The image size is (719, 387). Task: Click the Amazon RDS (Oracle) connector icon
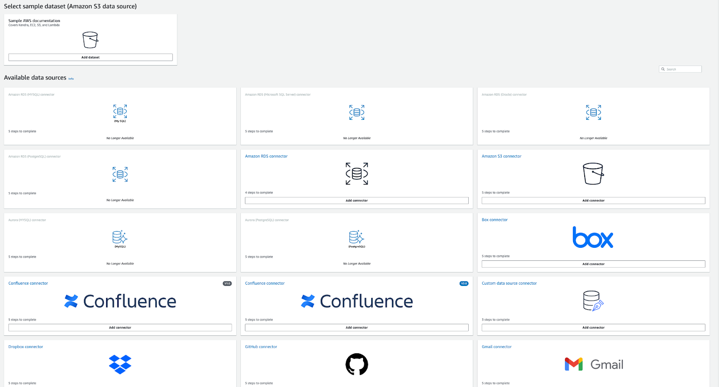(594, 112)
